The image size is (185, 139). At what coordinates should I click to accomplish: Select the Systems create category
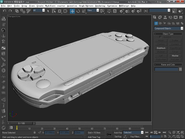(182, 23)
